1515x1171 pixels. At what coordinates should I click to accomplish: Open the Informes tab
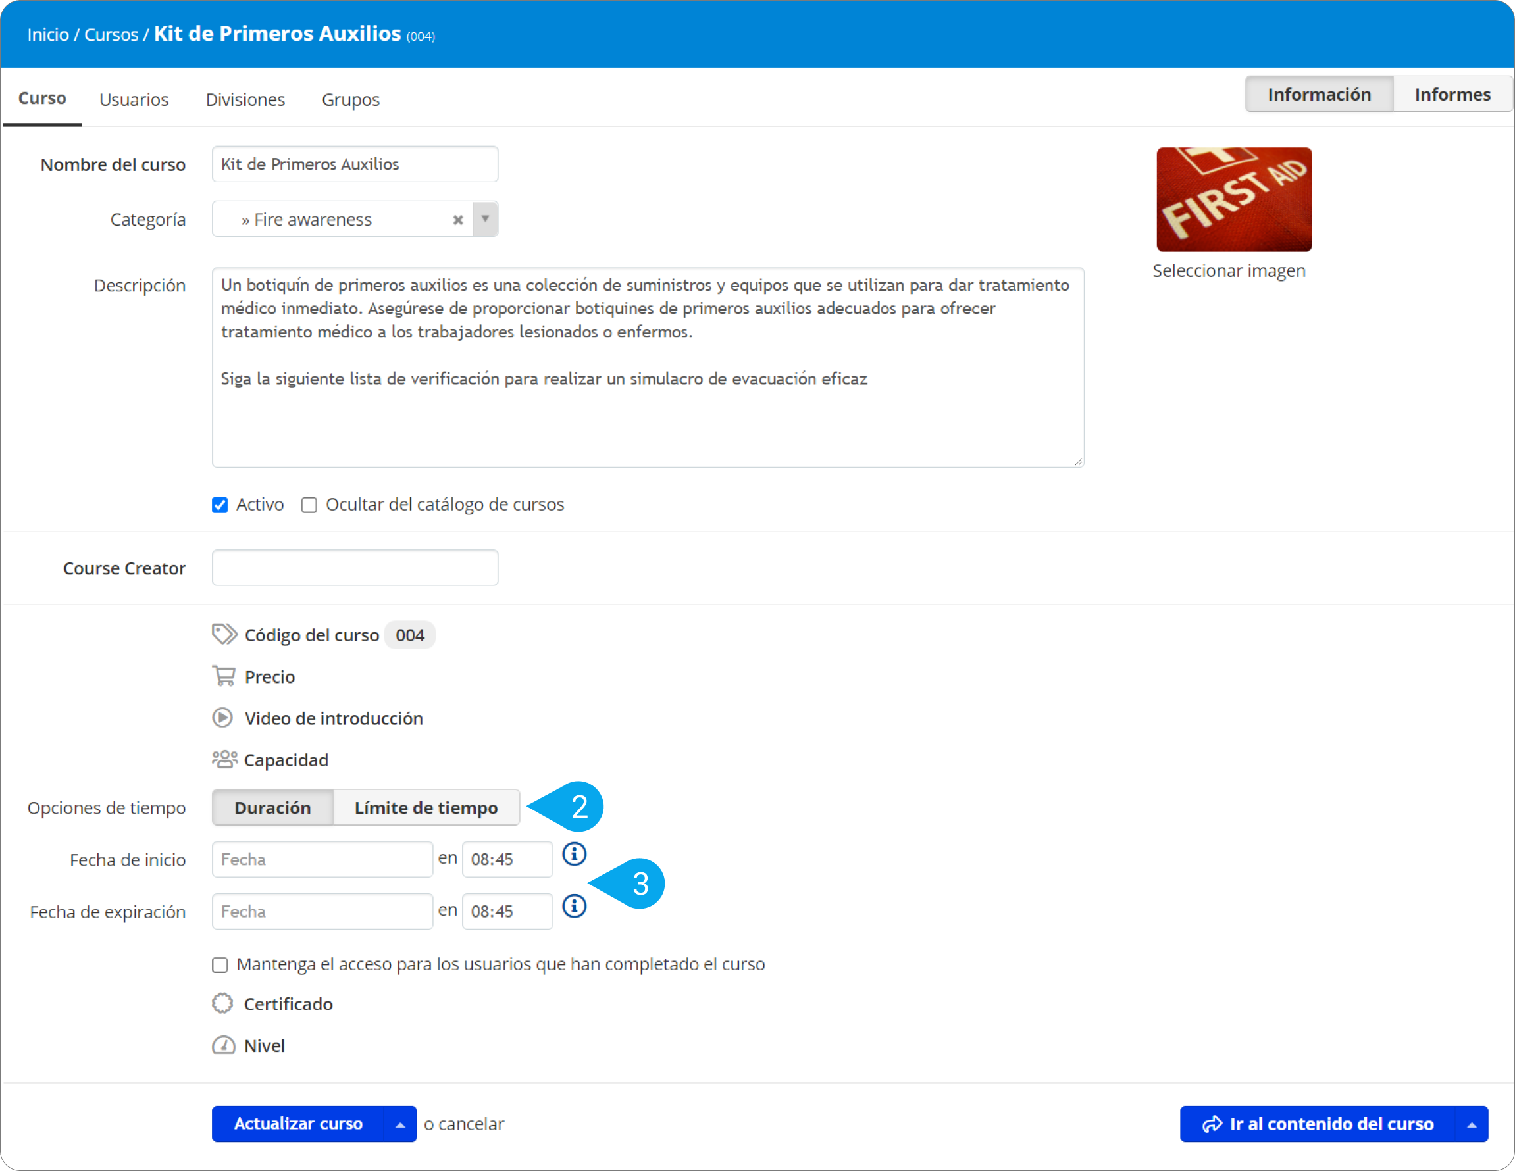click(1452, 94)
